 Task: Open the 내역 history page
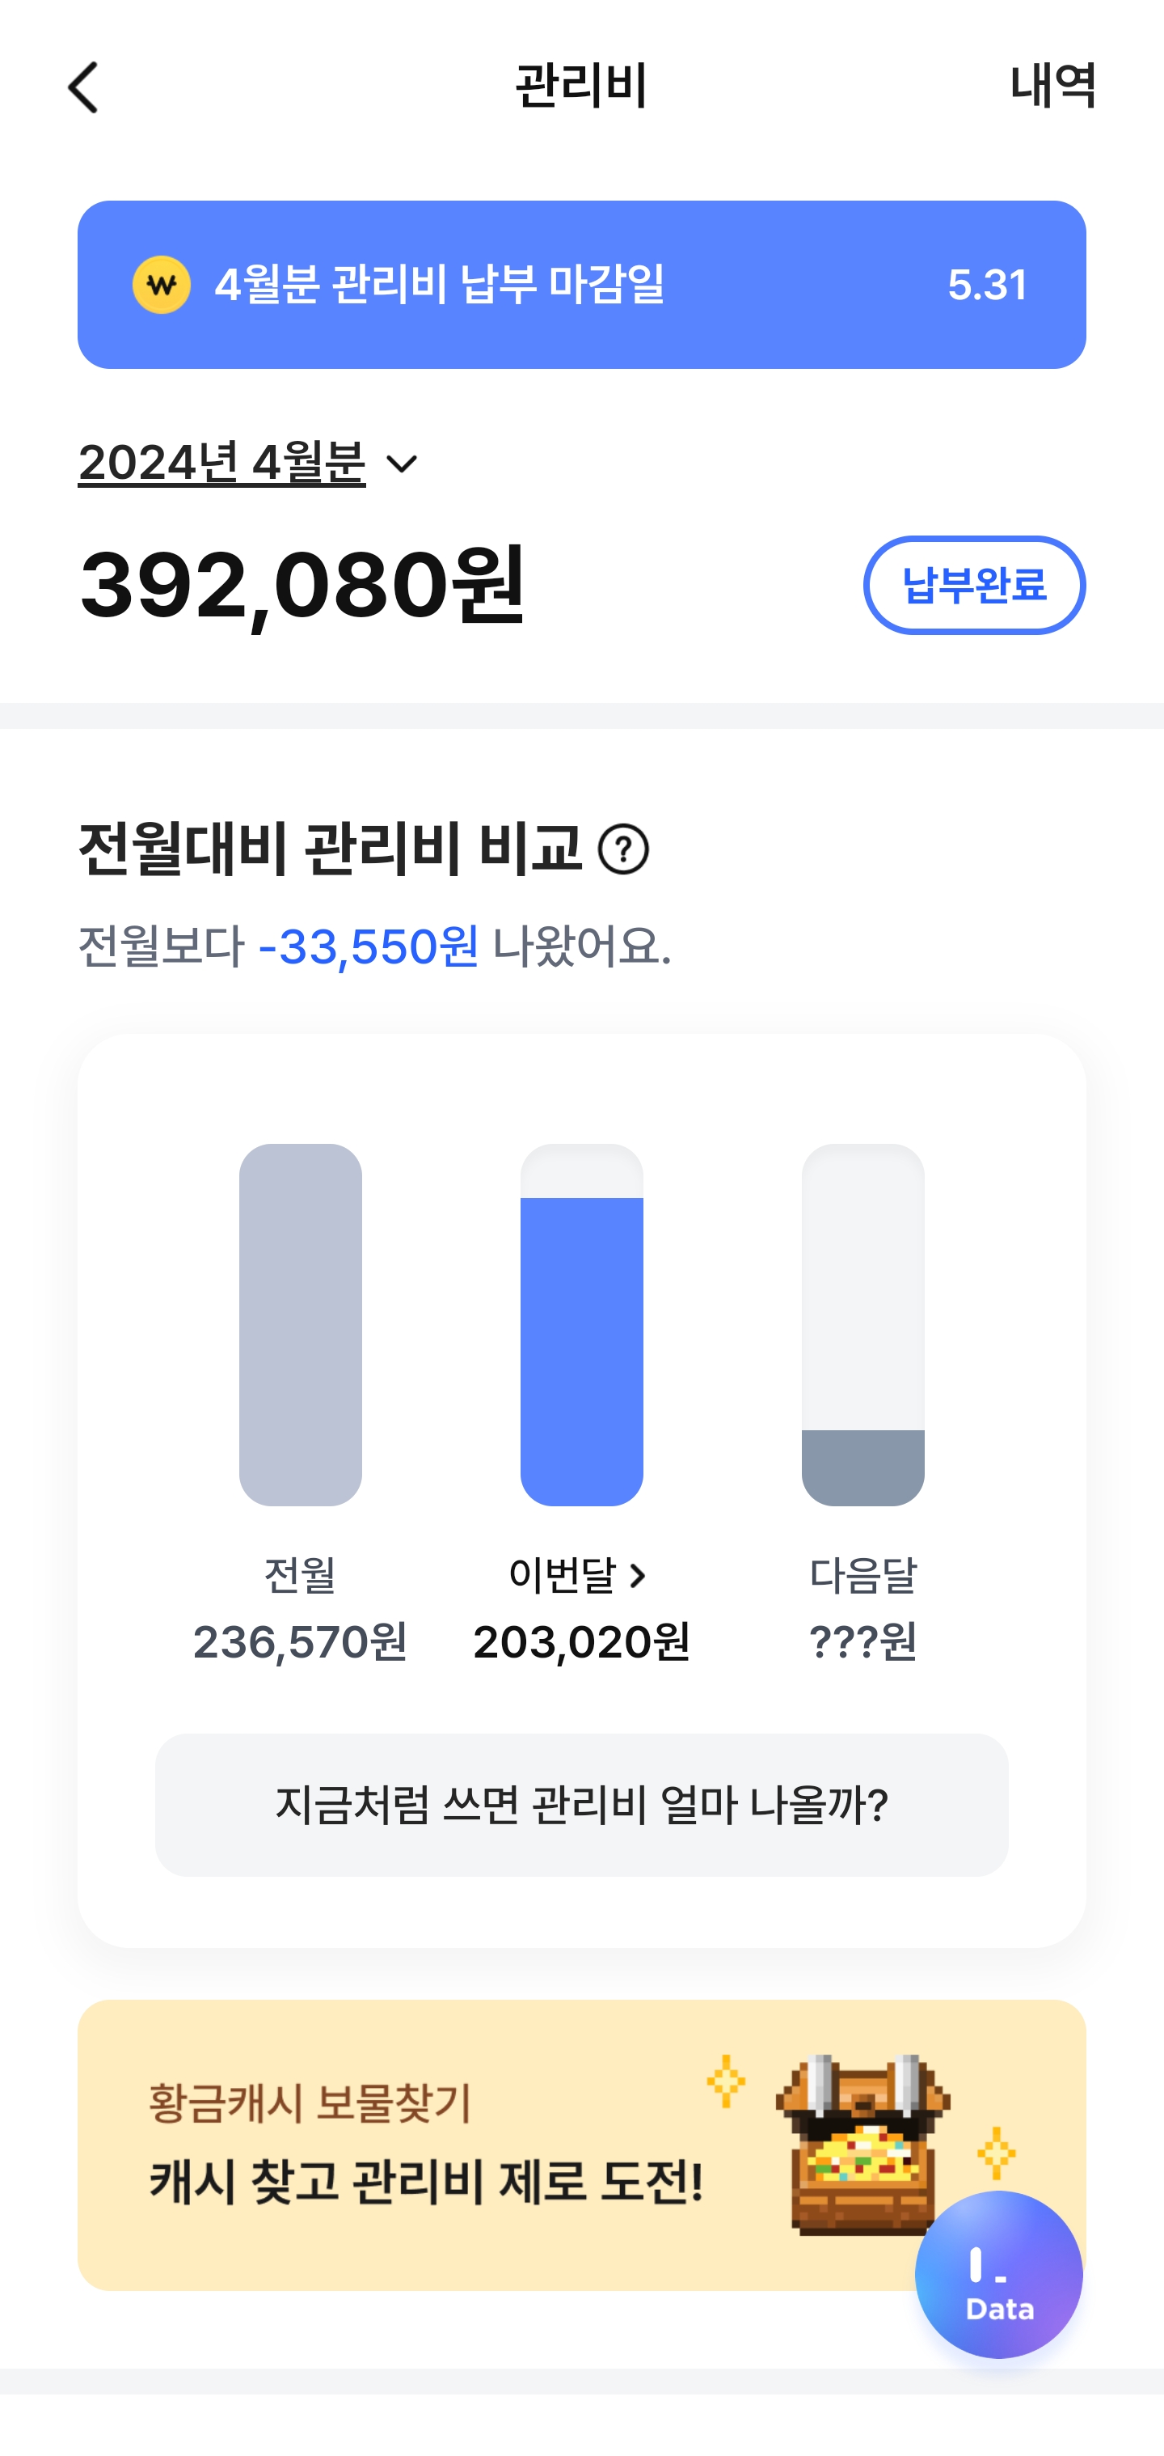pyautogui.click(x=1052, y=86)
